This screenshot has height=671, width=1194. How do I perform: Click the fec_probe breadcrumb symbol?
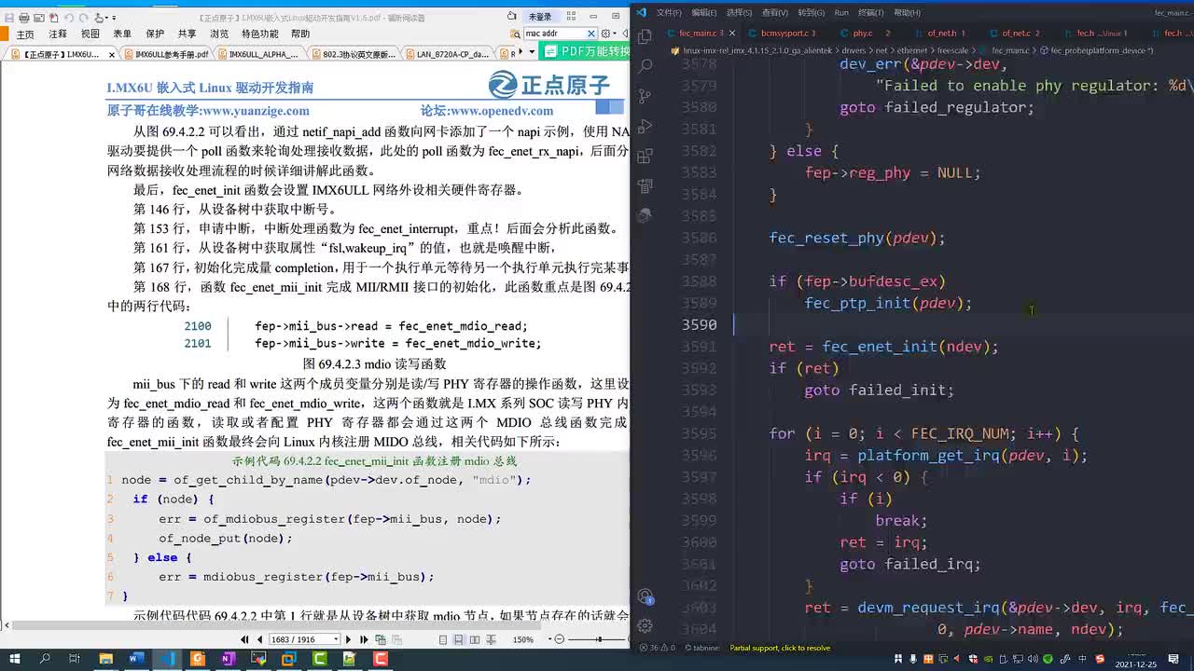tap(1096, 50)
